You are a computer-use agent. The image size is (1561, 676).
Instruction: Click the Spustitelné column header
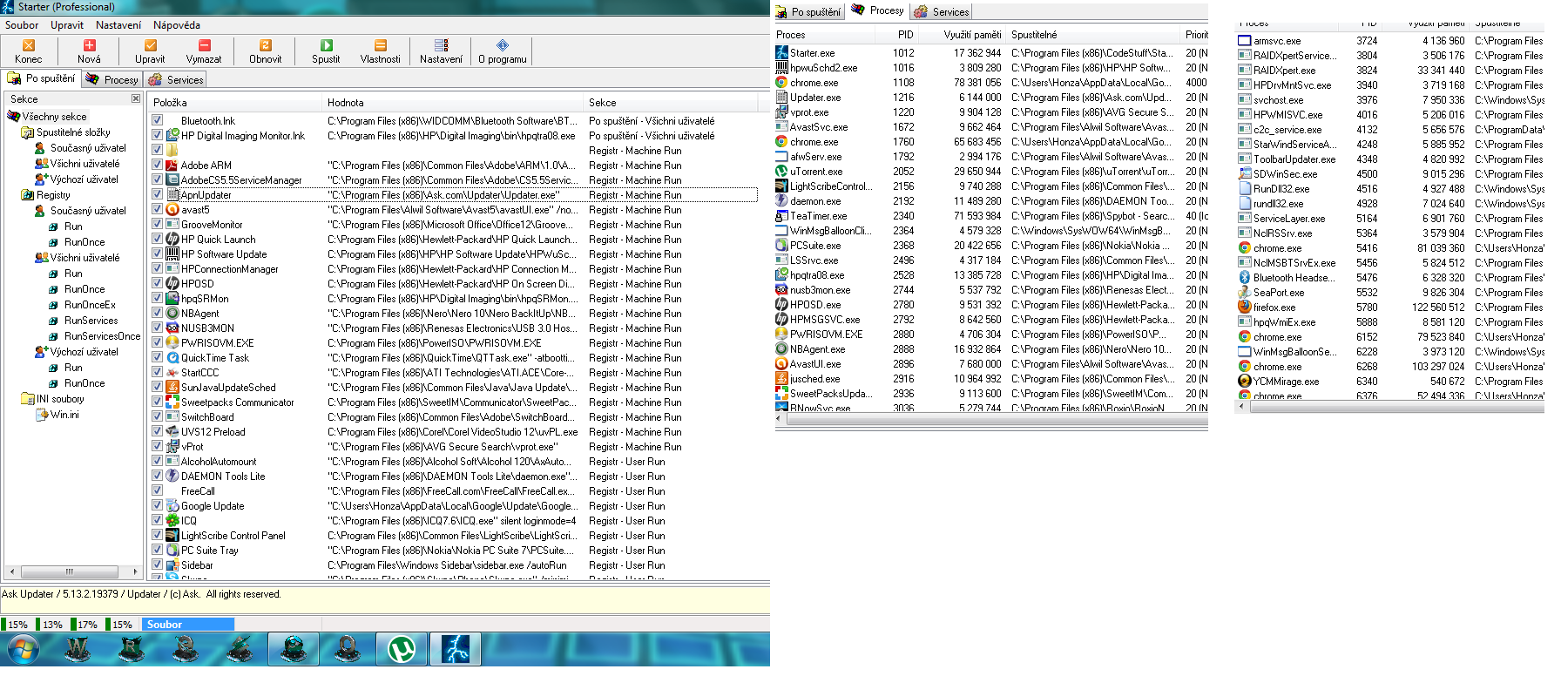click(x=1093, y=34)
